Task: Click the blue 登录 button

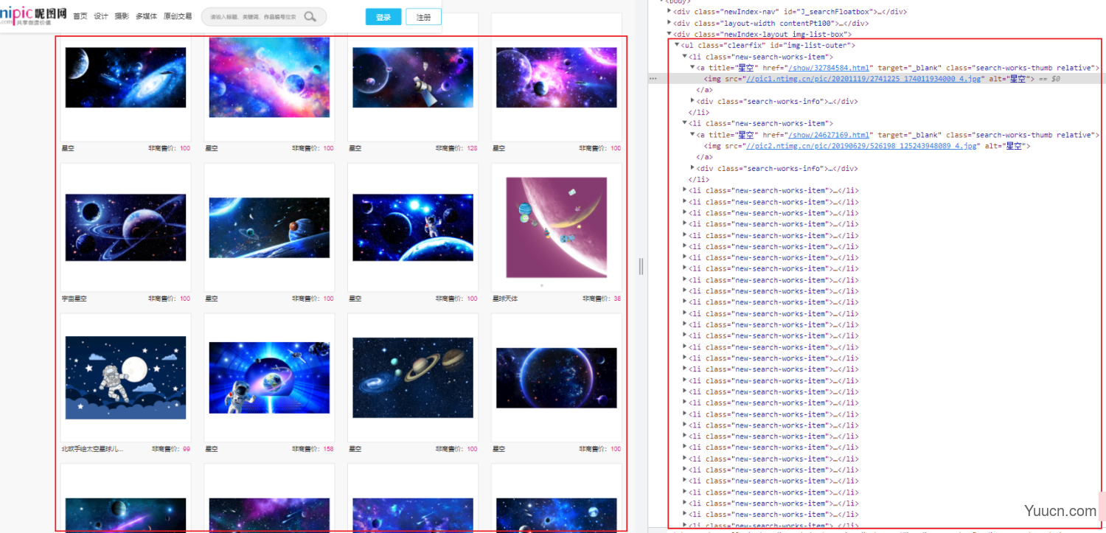Action: pyautogui.click(x=383, y=17)
